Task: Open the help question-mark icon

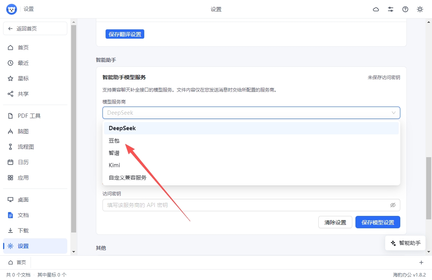Action: 405,9
